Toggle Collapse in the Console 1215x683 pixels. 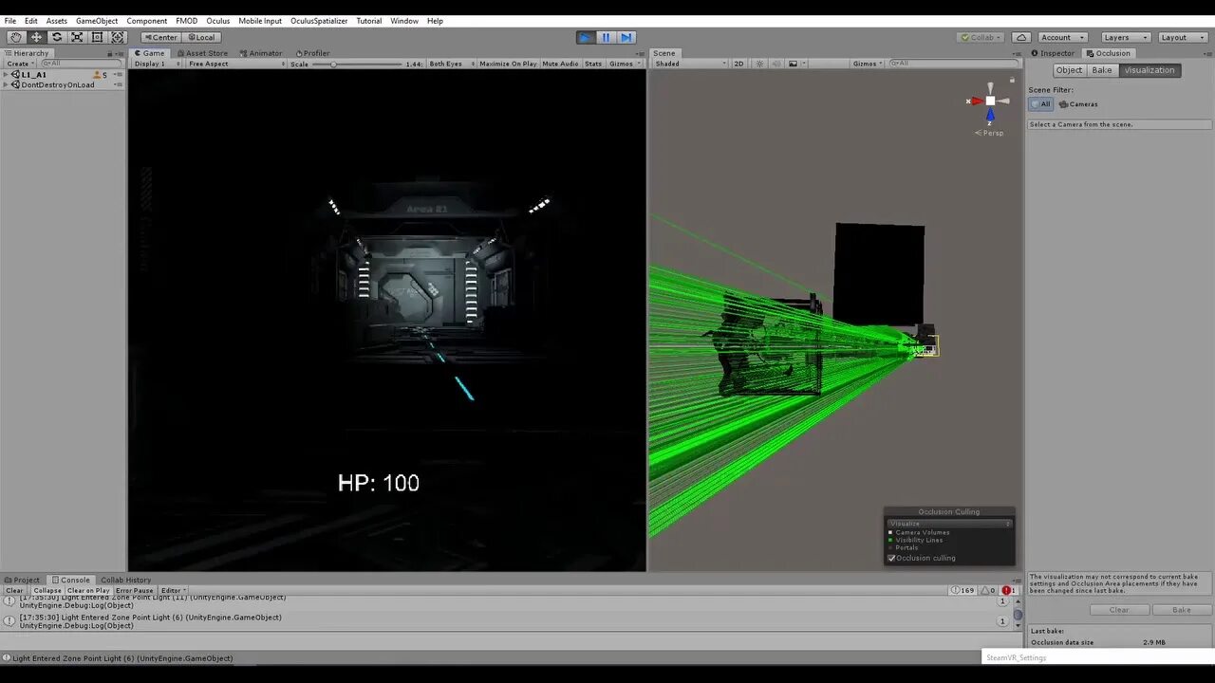click(47, 590)
